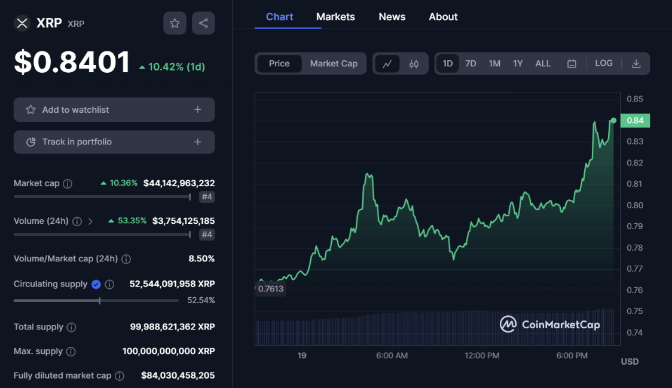Select the Market Cap chart mode
The height and width of the screenshot is (388, 672).
(x=334, y=64)
